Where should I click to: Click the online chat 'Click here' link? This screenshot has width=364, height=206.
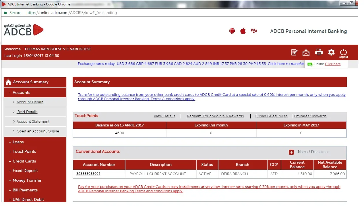(x=333, y=64)
